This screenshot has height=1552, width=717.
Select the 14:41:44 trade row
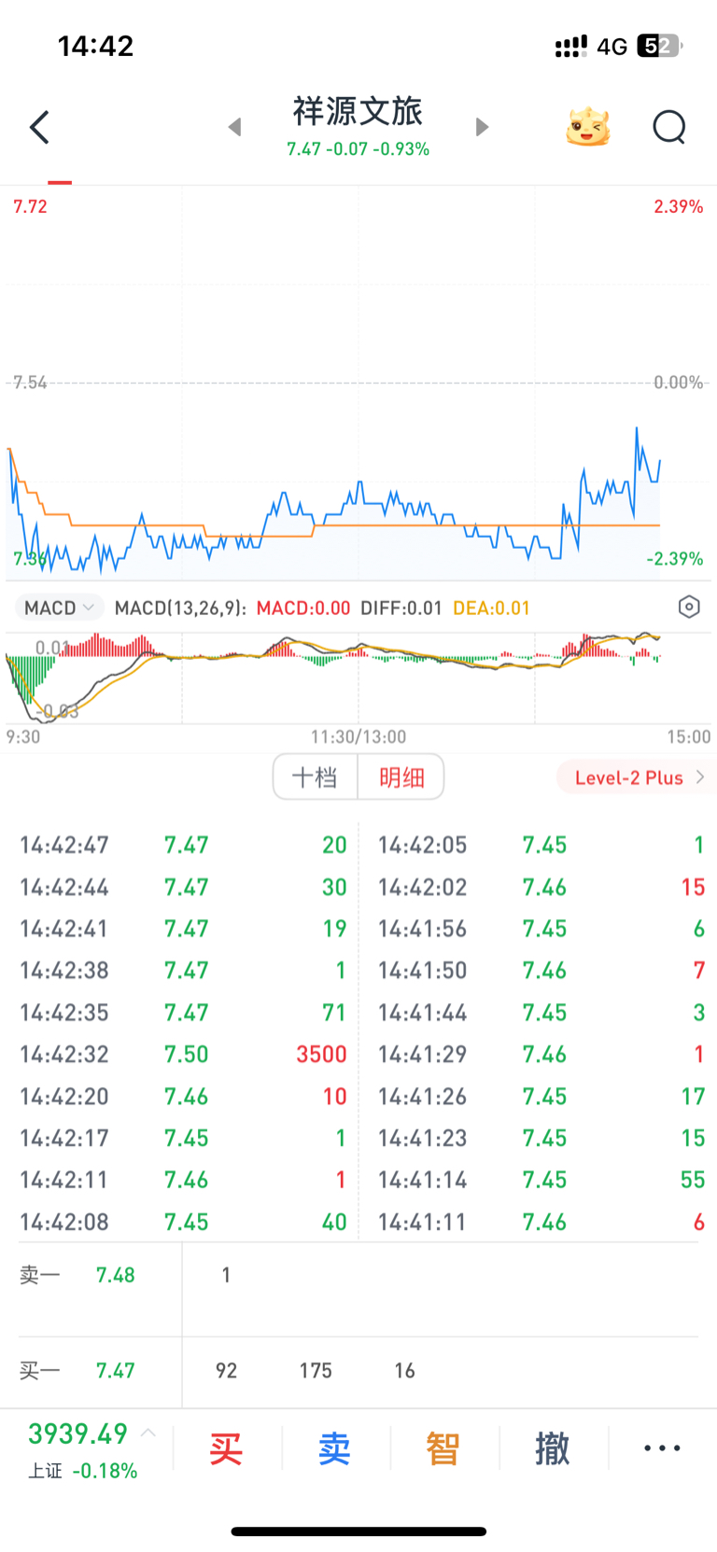pyautogui.click(x=541, y=1013)
